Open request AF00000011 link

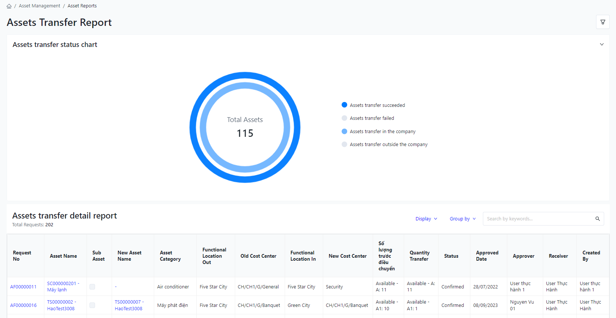[x=23, y=287]
